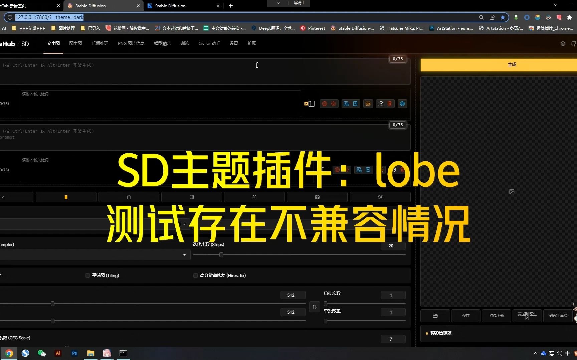Switch to the 文生图 tab

point(53,43)
